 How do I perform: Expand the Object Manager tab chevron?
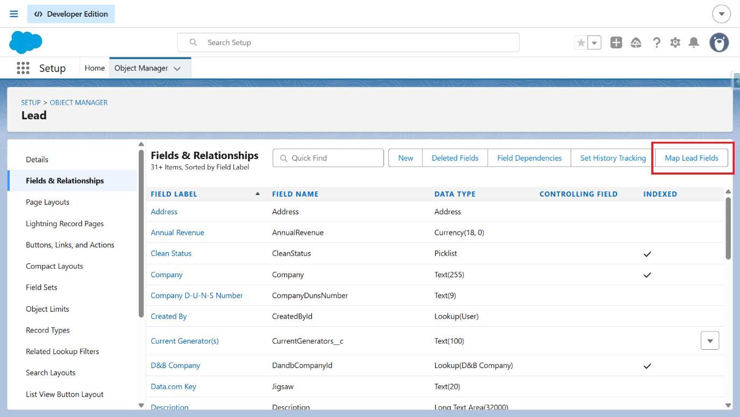177,69
